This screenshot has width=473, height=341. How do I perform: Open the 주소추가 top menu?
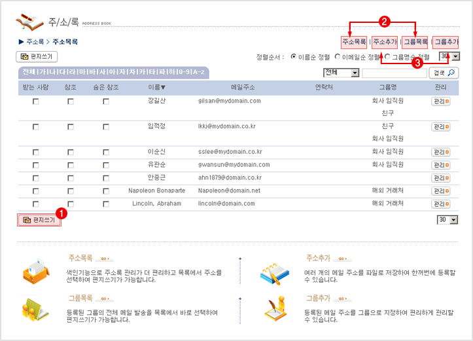385,42
